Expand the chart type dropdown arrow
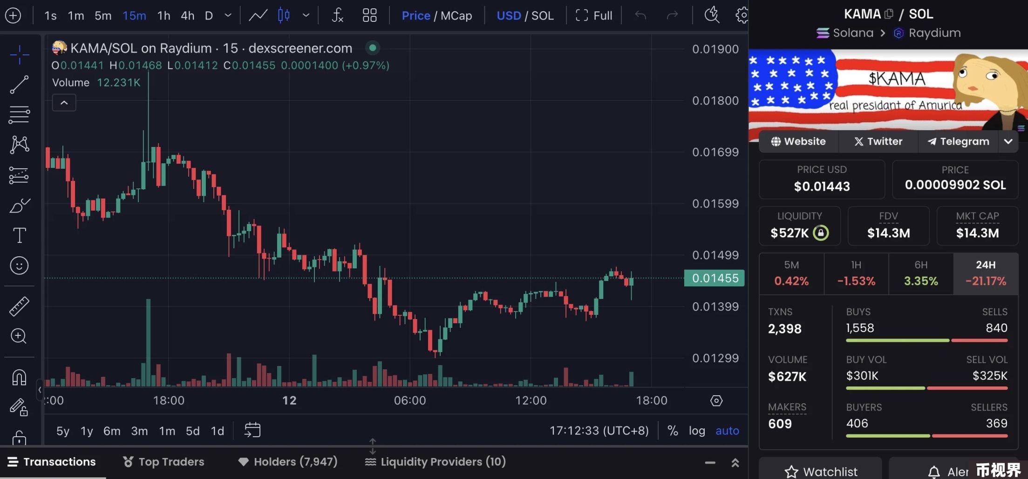Image resolution: width=1028 pixels, height=479 pixels. click(306, 15)
